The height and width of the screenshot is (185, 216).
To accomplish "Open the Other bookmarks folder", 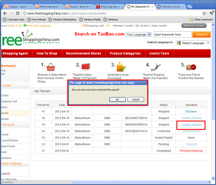I will point(201,19).
